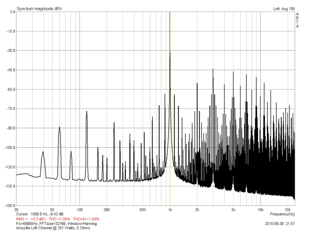The image size is (311, 231).
Task: Click the '-30.0' y-axis label
Action: (x=11, y=50)
